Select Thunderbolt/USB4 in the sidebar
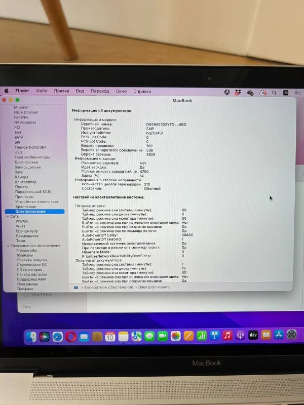304x405 pixels. pos(30,147)
